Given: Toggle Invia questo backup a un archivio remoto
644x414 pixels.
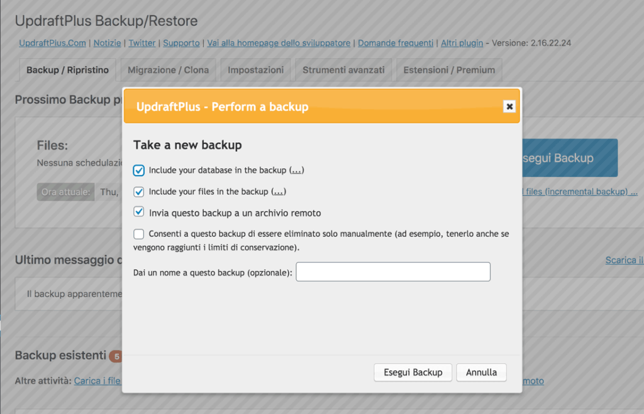Looking at the screenshot, I should [139, 212].
